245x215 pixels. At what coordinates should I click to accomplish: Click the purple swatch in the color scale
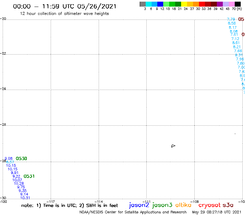(220, 4)
